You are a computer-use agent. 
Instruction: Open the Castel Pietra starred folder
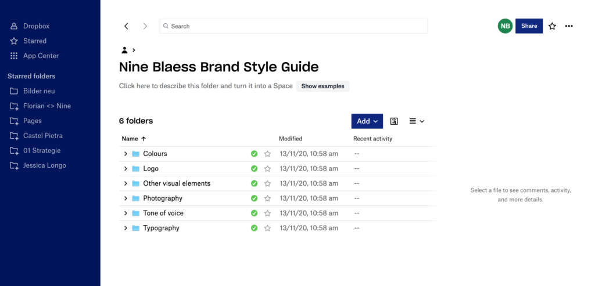point(37,136)
